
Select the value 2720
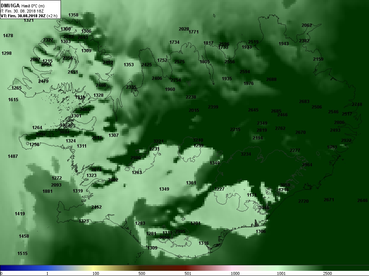(303, 201)
